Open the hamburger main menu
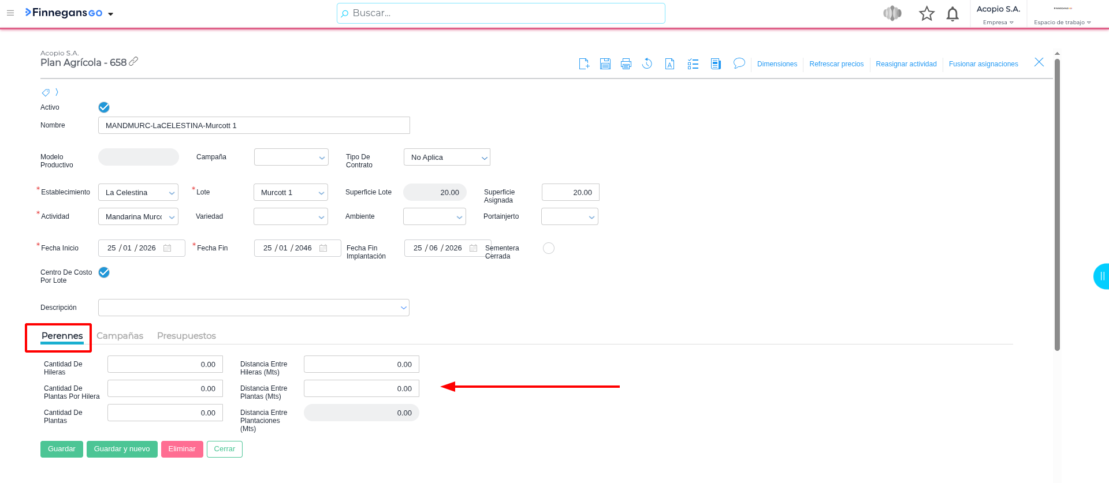 pos(10,13)
